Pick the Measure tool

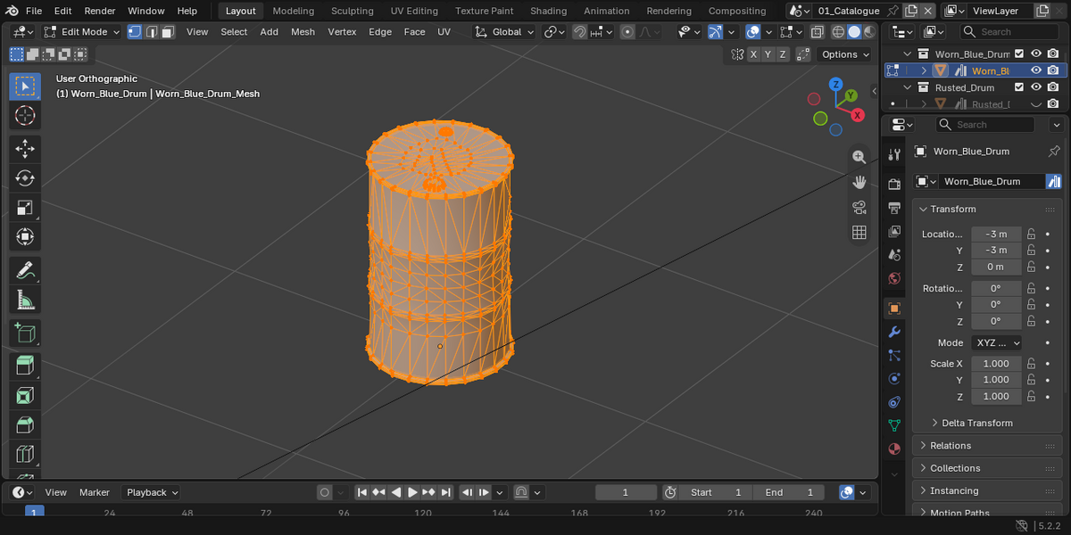[x=25, y=300]
